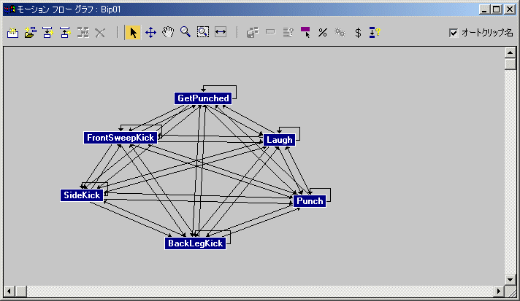Choose Define Transition From-To tool

48,32
